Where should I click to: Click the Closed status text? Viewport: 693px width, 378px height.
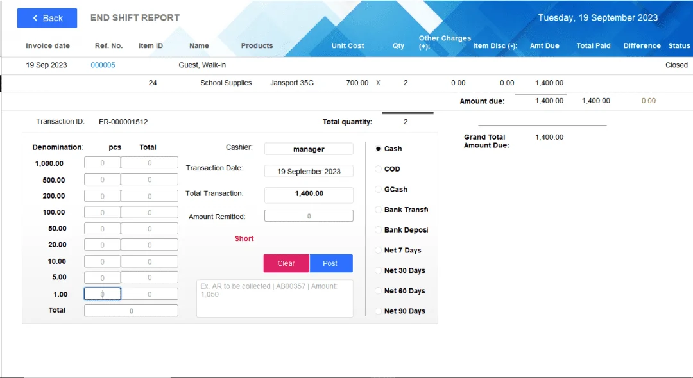tap(677, 65)
